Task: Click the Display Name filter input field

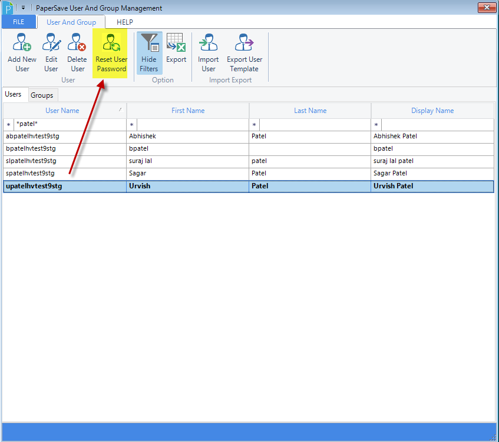Action: [438, 125]
